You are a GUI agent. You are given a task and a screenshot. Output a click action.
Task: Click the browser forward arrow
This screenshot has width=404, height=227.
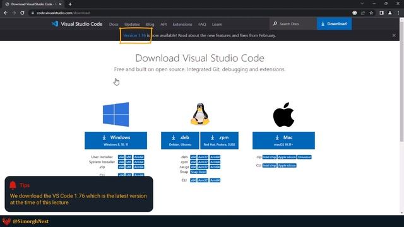click(x=14, y=13)
